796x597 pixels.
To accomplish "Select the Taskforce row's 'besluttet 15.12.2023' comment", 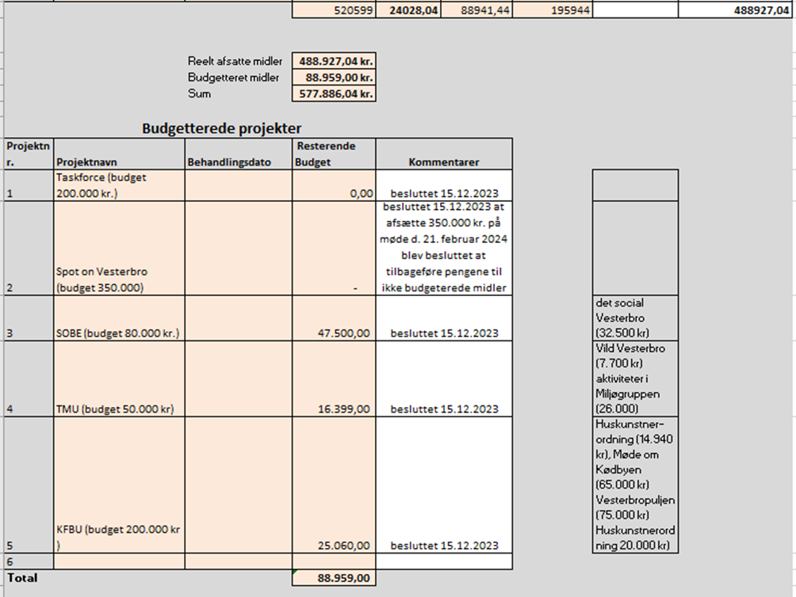I will coord(444,185).
